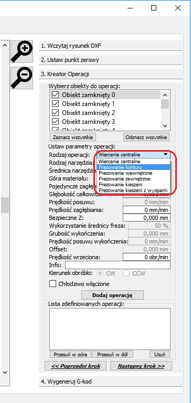191x403 pixels.
Task: Click the Zaznacz wszystkie button
Action: [x=73, y=137]
